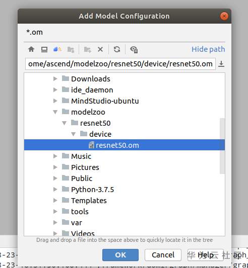248x268 pixels.
Task: Confirm with the OK button
Action: pos(120,255)
